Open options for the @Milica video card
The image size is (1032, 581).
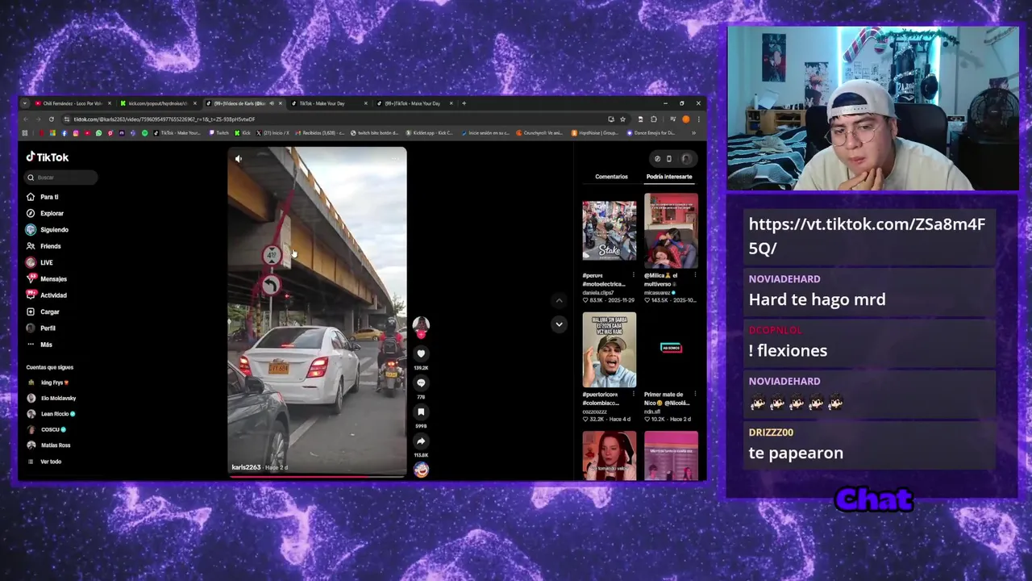click(x=695, y=275)
